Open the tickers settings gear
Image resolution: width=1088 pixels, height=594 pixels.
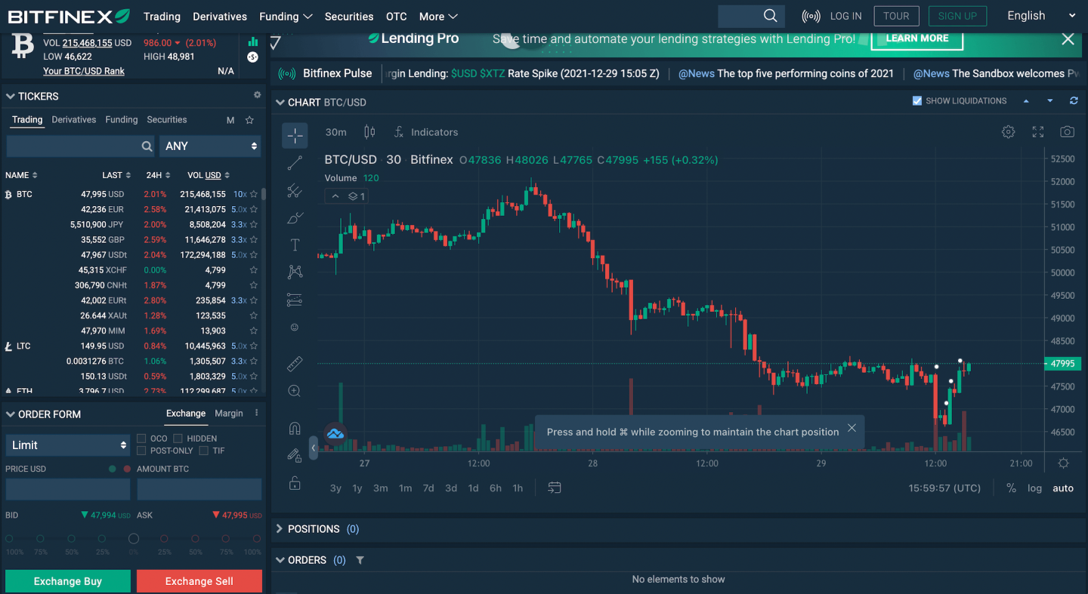[257, 95]
